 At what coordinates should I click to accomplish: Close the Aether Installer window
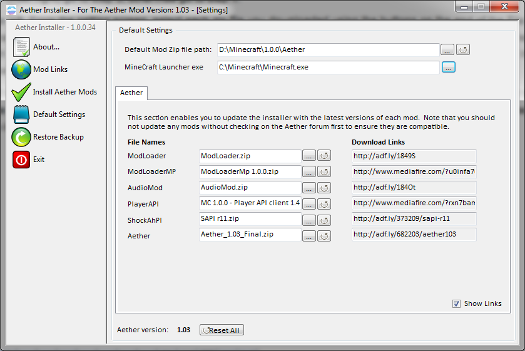click(504, 6)
